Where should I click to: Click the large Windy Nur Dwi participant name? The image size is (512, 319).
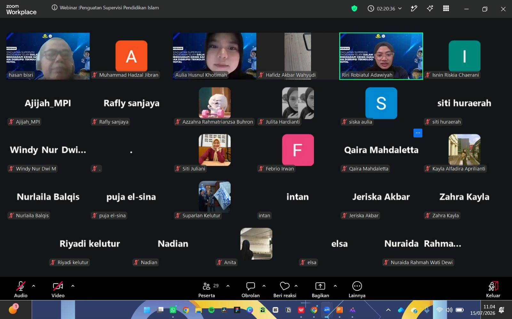coord(48,150)
